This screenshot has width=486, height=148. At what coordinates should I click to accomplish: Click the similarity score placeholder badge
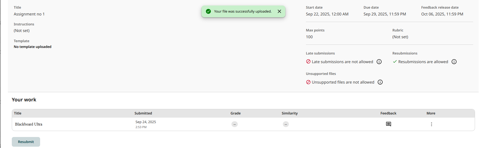pos(286,124)
